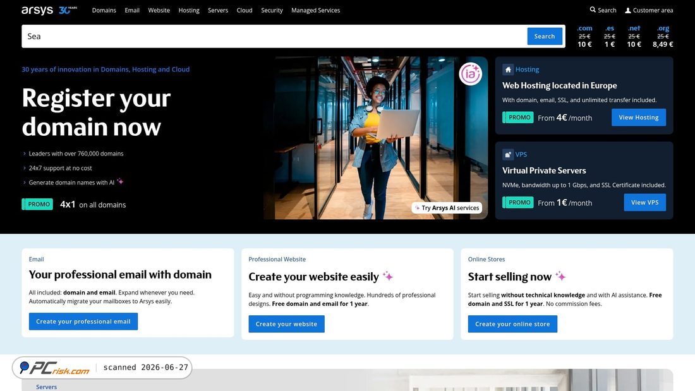Open the Managed Services menu
Viewport: 695px width, 391px height.
(x=315, y=10)
